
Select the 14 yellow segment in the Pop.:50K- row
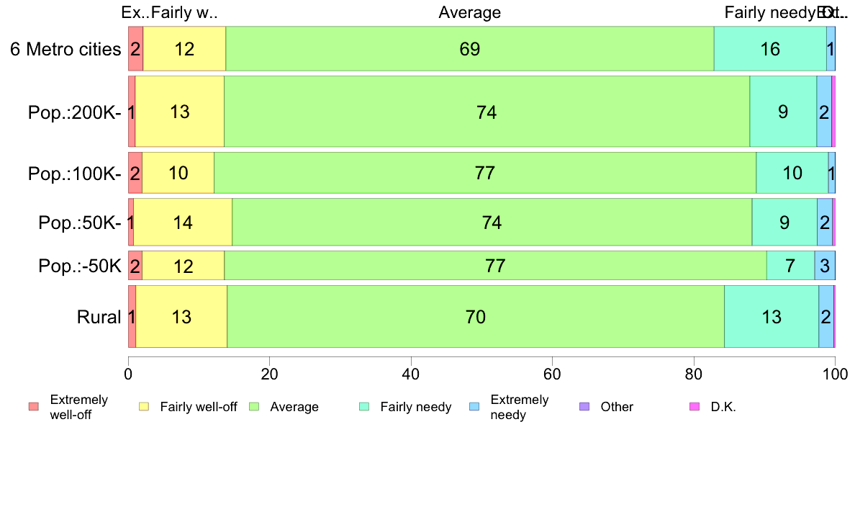pyautogui.click(x=183, y=222)
